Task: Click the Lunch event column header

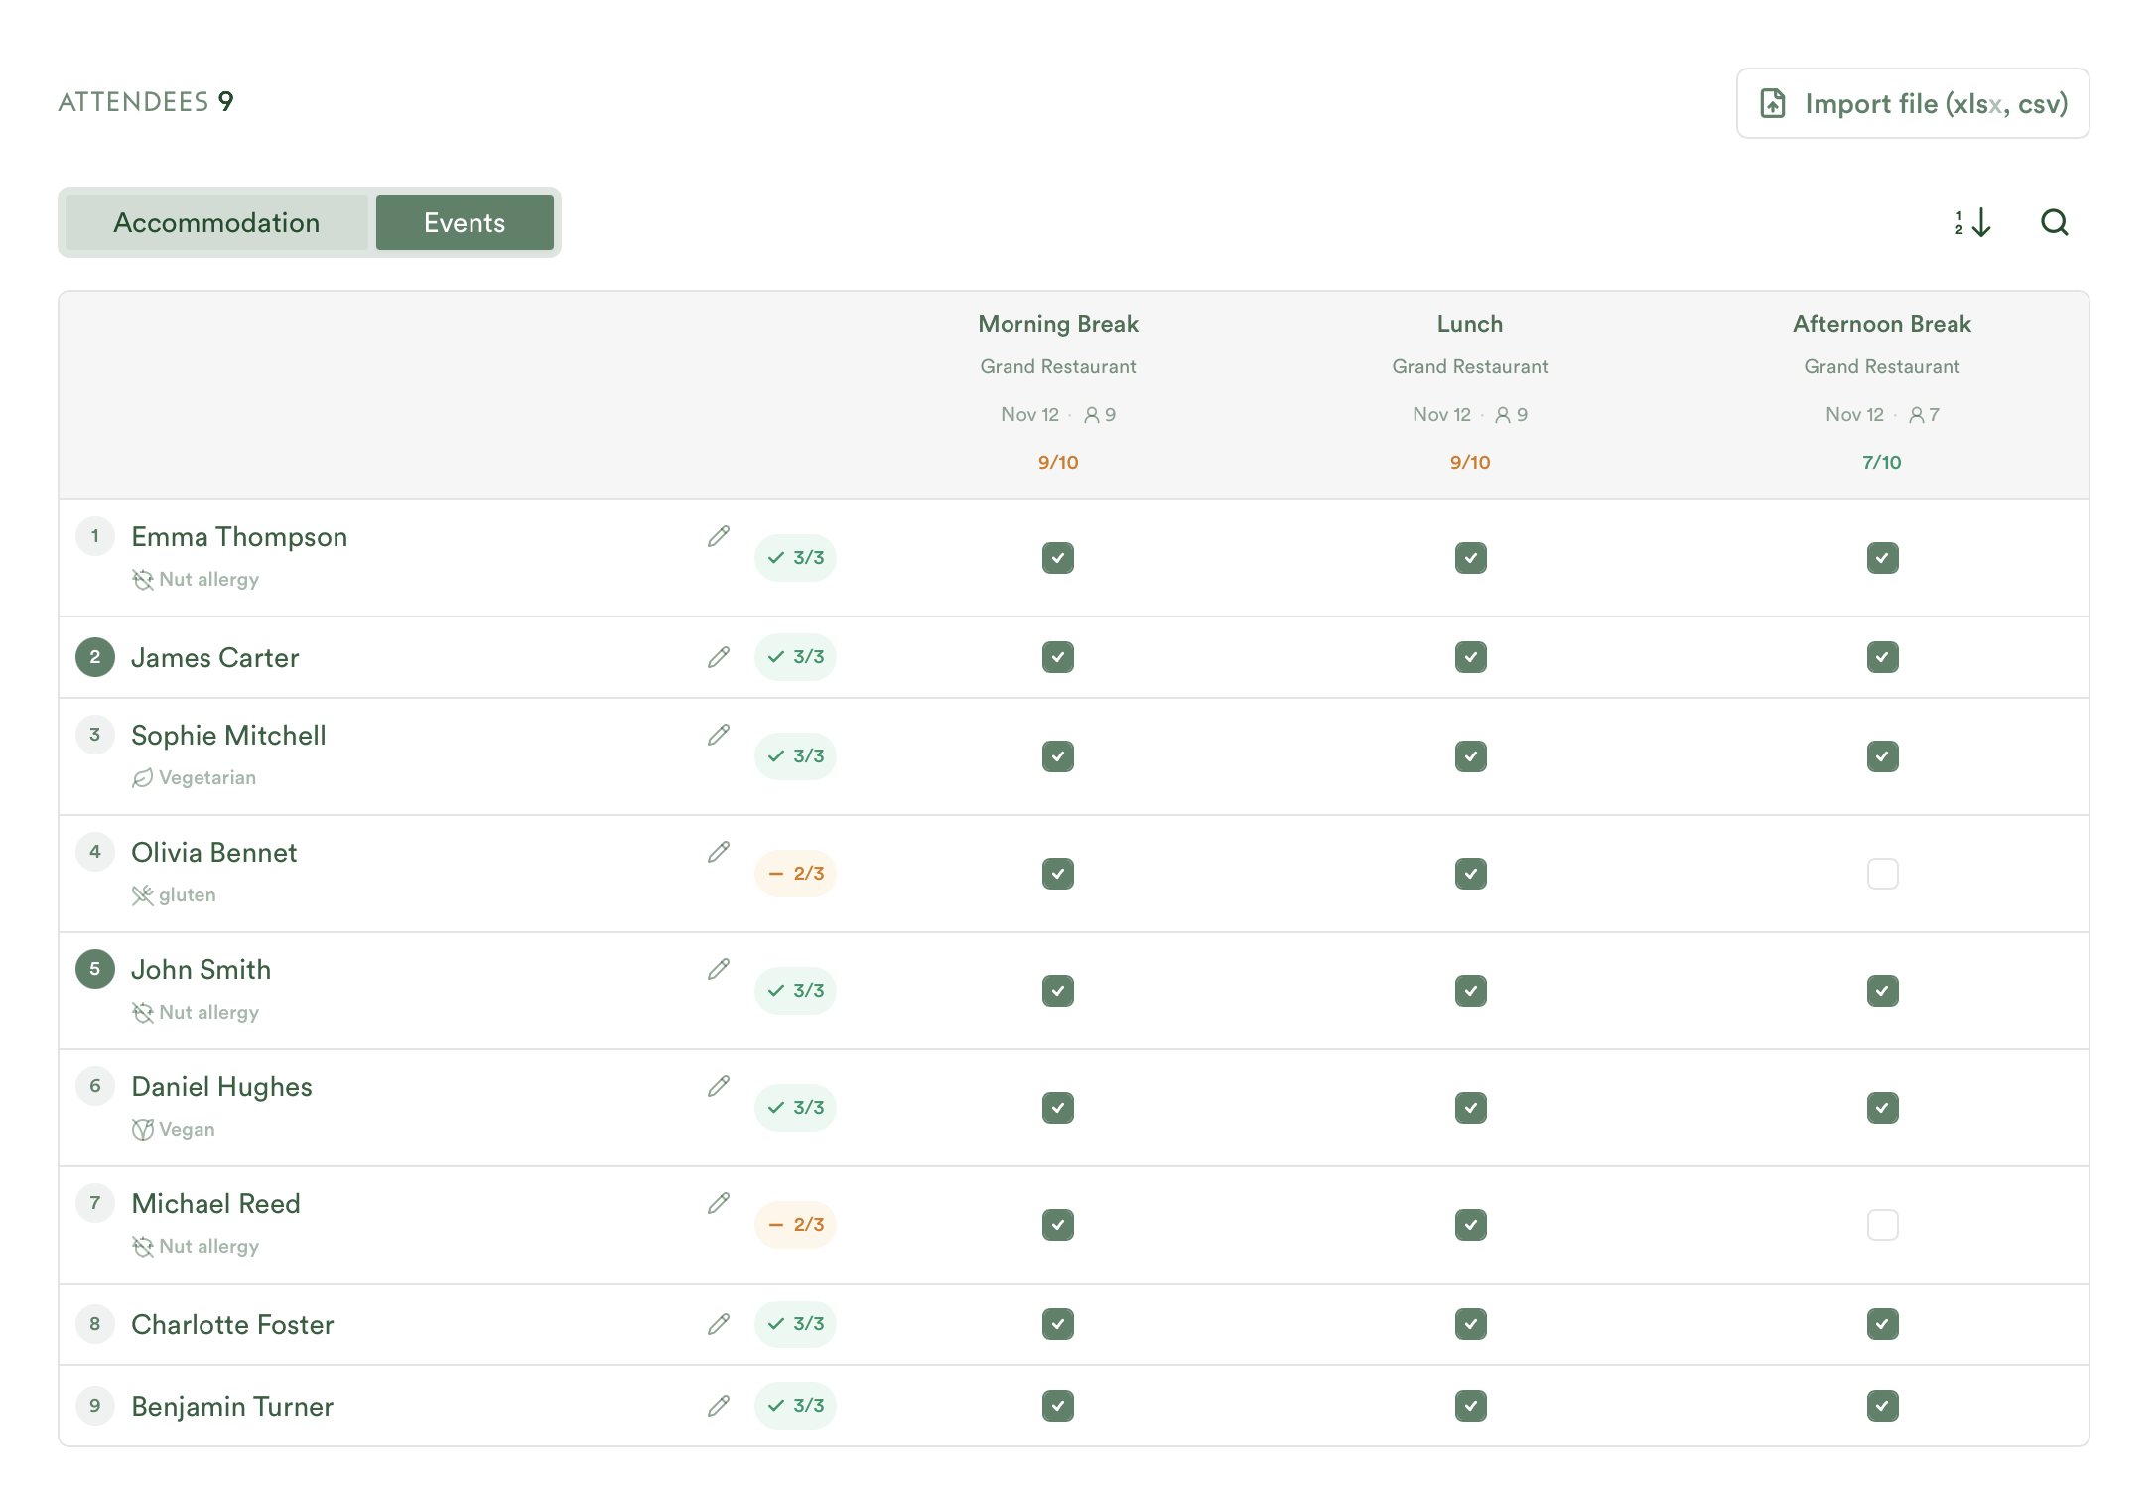Action: 1470,324
